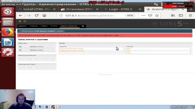Open the page actions three-dot menu
Viewport: 195px width, 109px height.
click(x=143, y=15)
